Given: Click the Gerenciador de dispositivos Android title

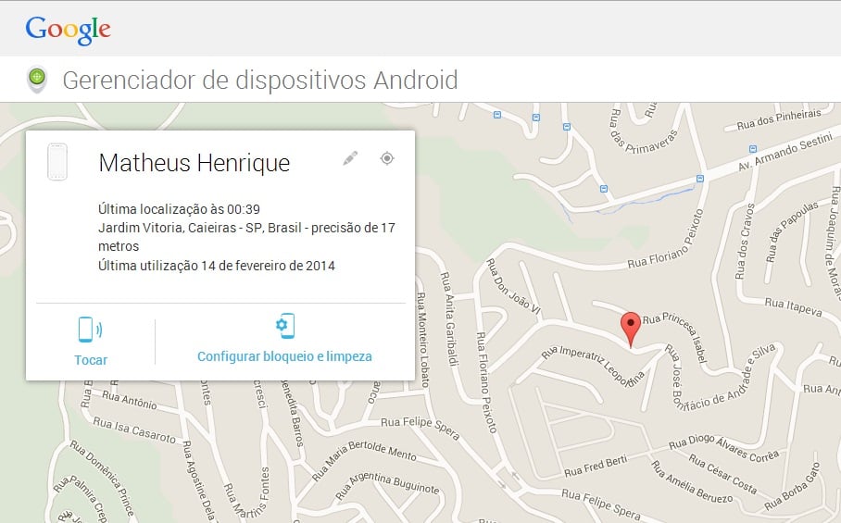Looking at the screenshot, I should 260,81.
